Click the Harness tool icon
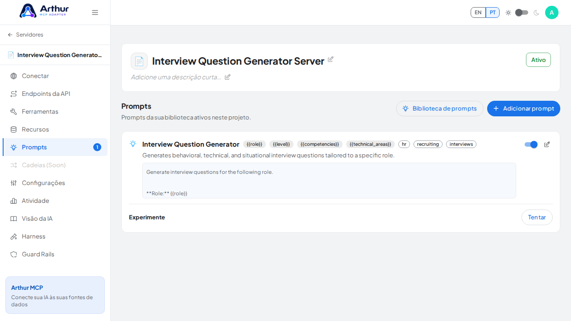This screenshot has width=571, height=321. click(14, 236)
